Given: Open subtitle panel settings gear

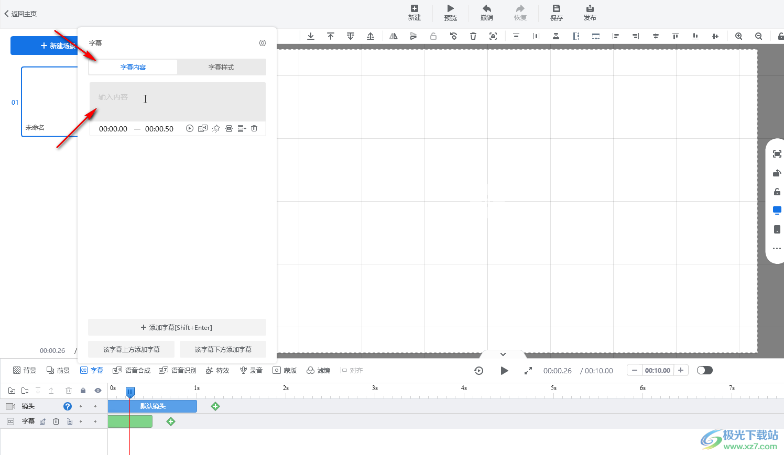Looking at the screenshot, I should pyautogui.click(x=263, y=43).
